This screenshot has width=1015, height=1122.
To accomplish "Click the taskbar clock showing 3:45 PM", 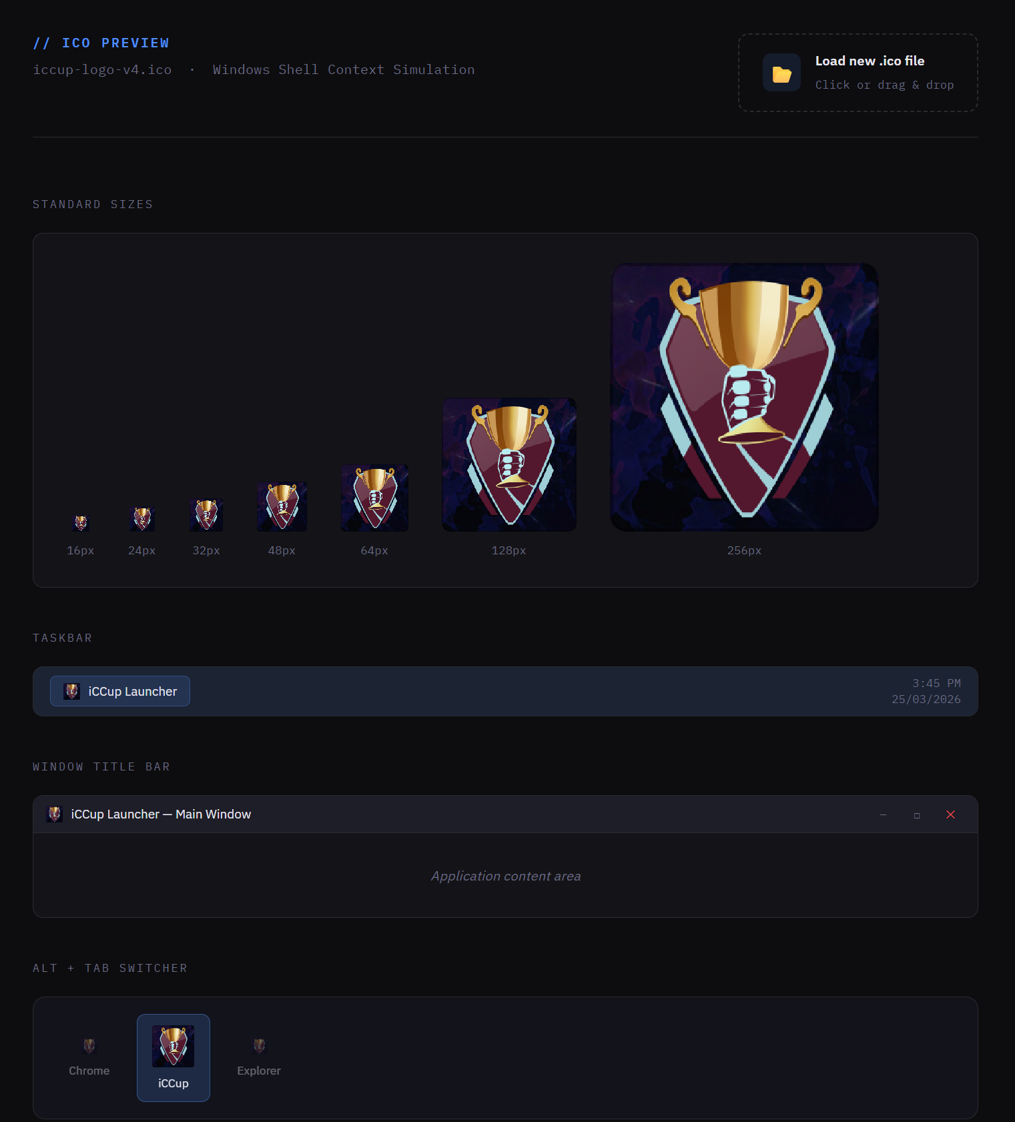I will click(926, 691).
